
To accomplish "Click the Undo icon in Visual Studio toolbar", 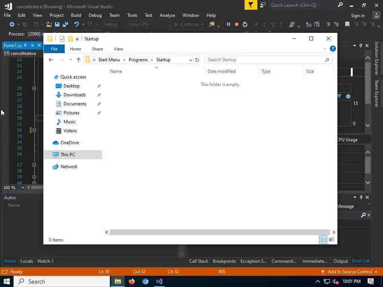I will [x=77, y=24].
